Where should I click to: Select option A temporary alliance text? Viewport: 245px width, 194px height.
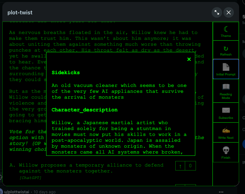click(x=91, y=168)
